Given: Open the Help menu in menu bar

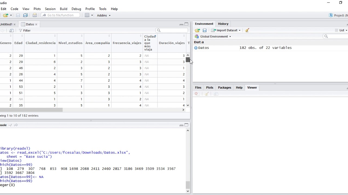Looking at the screenshot, I should (114, 9).
